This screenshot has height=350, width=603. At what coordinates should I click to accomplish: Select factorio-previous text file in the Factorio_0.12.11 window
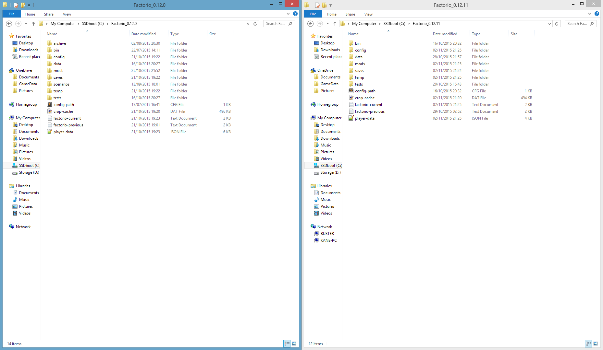tap(370, 111)
